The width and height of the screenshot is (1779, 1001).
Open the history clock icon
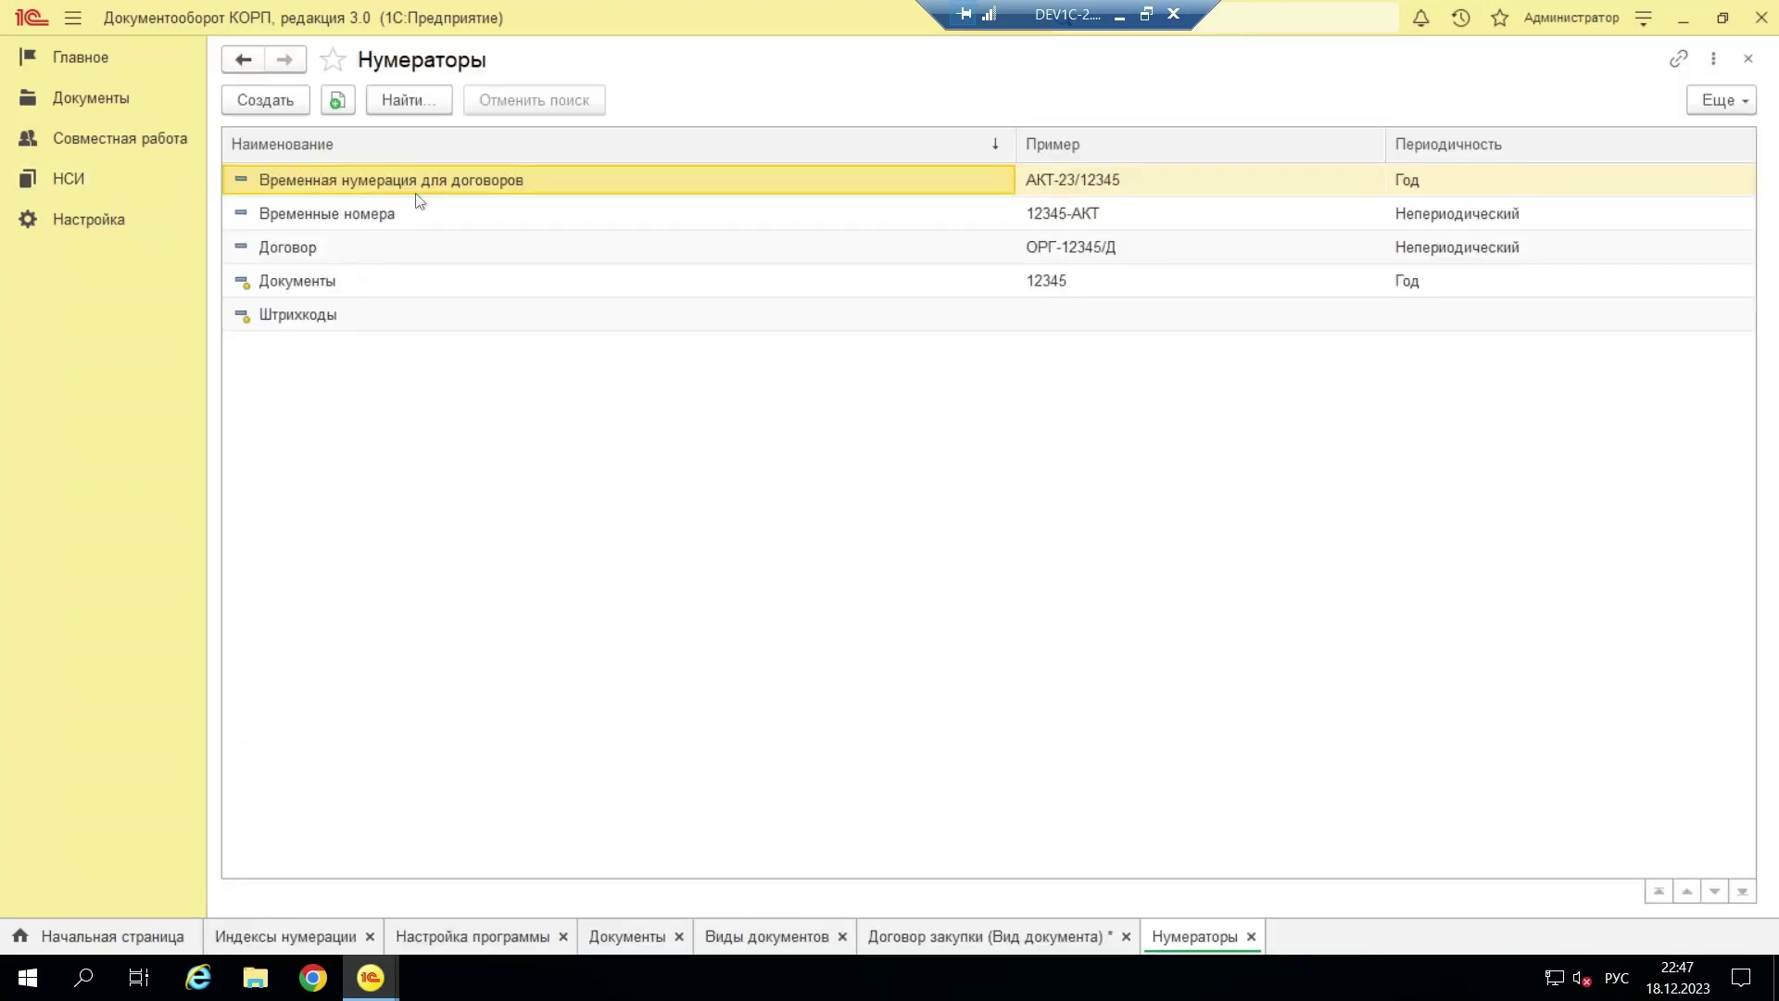[1460, 18]
